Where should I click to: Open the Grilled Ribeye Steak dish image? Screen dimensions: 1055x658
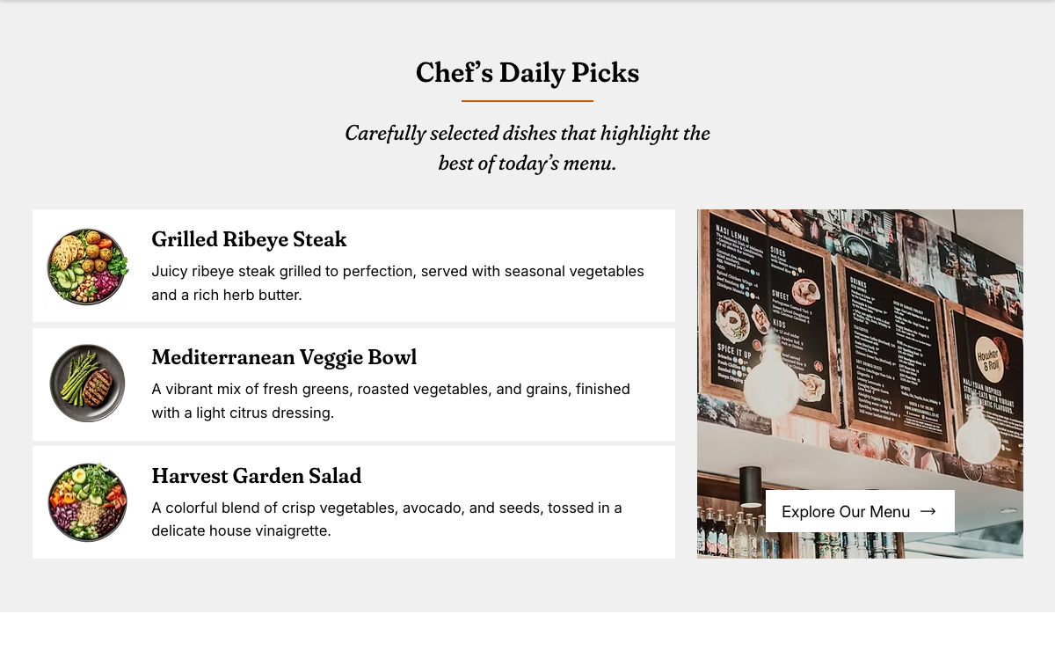tap(88, 267)
